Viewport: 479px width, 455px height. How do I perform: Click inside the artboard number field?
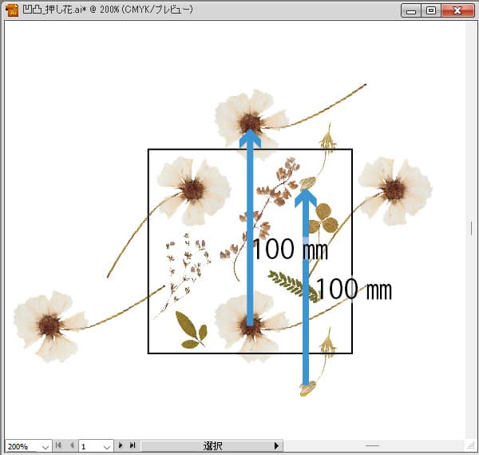[89, 446]
